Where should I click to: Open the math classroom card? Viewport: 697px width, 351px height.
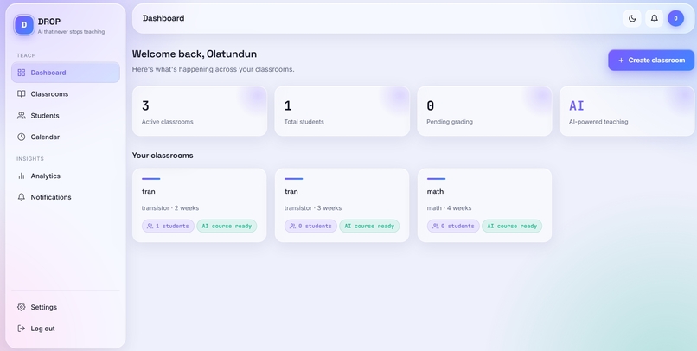pos(484,205)
